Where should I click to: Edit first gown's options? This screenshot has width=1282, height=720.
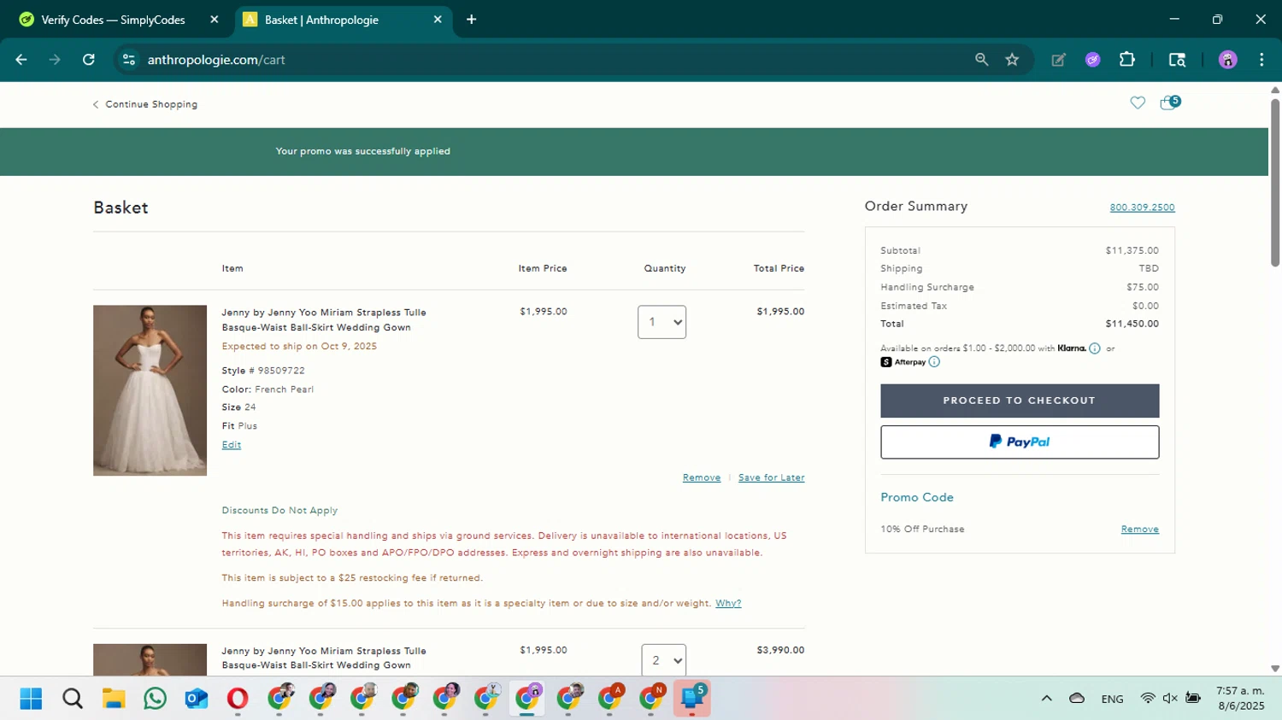[231, 445]
